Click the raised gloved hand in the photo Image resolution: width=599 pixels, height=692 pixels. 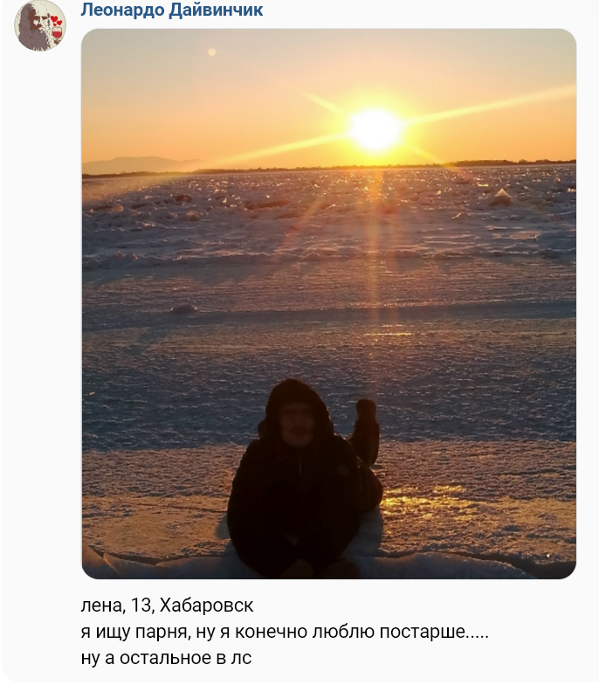pos(367,410)
